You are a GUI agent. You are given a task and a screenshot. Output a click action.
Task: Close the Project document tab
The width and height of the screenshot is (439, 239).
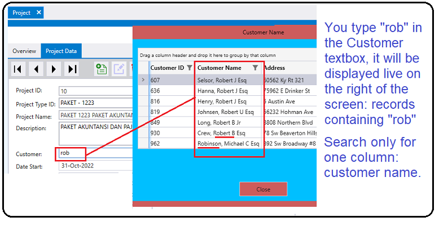tap(38, 12)
